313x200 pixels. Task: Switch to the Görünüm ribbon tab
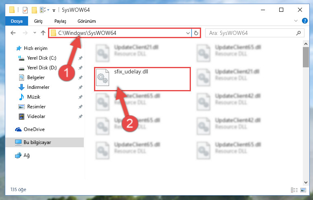tap(87, 21)
